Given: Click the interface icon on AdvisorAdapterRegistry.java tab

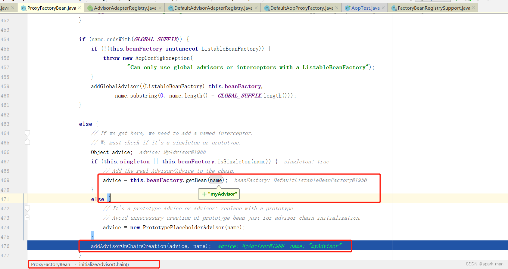Looking at the screenshot, I should click(90, 8).
